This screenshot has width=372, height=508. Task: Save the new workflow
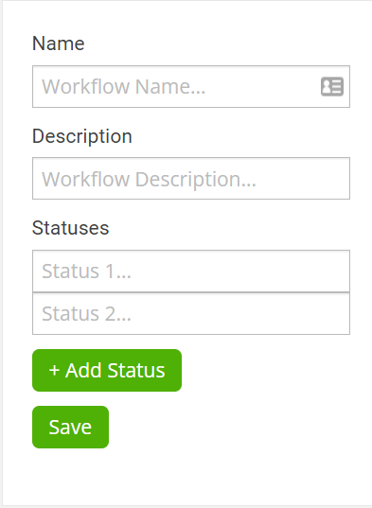[x=71, y=427]
